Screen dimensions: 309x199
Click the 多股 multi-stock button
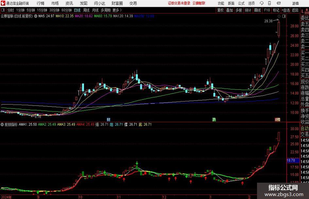(239, 10)
